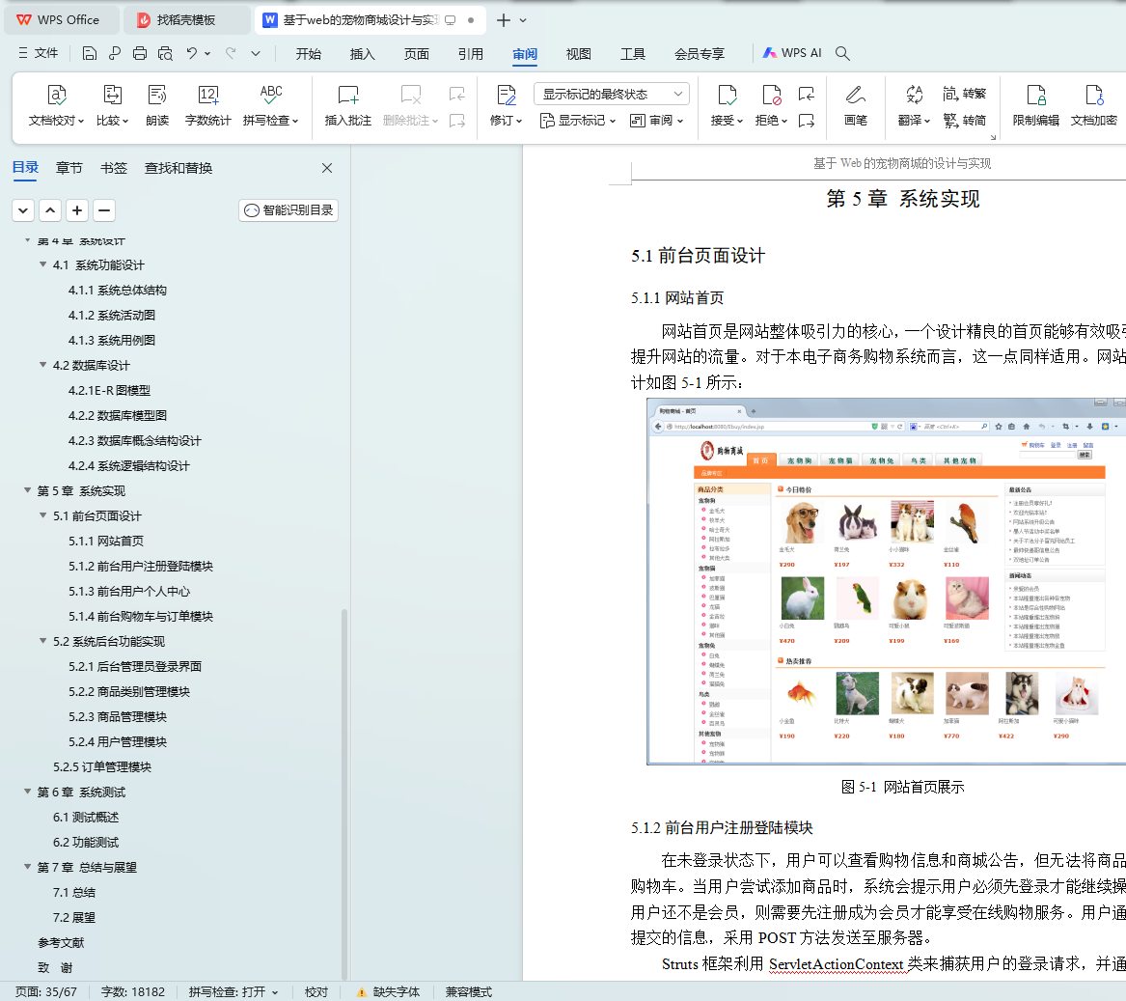Switch to the 引用 ribbon tab
1126x1001 pixels.
pyautogui.click(x=470, y=54)
